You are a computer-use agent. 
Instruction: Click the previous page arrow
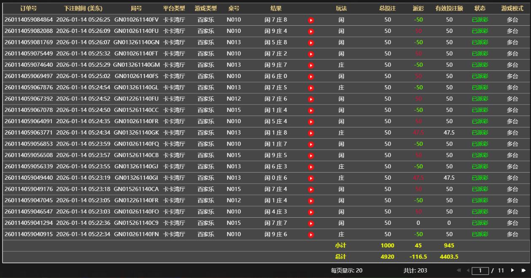click(467, 270)
